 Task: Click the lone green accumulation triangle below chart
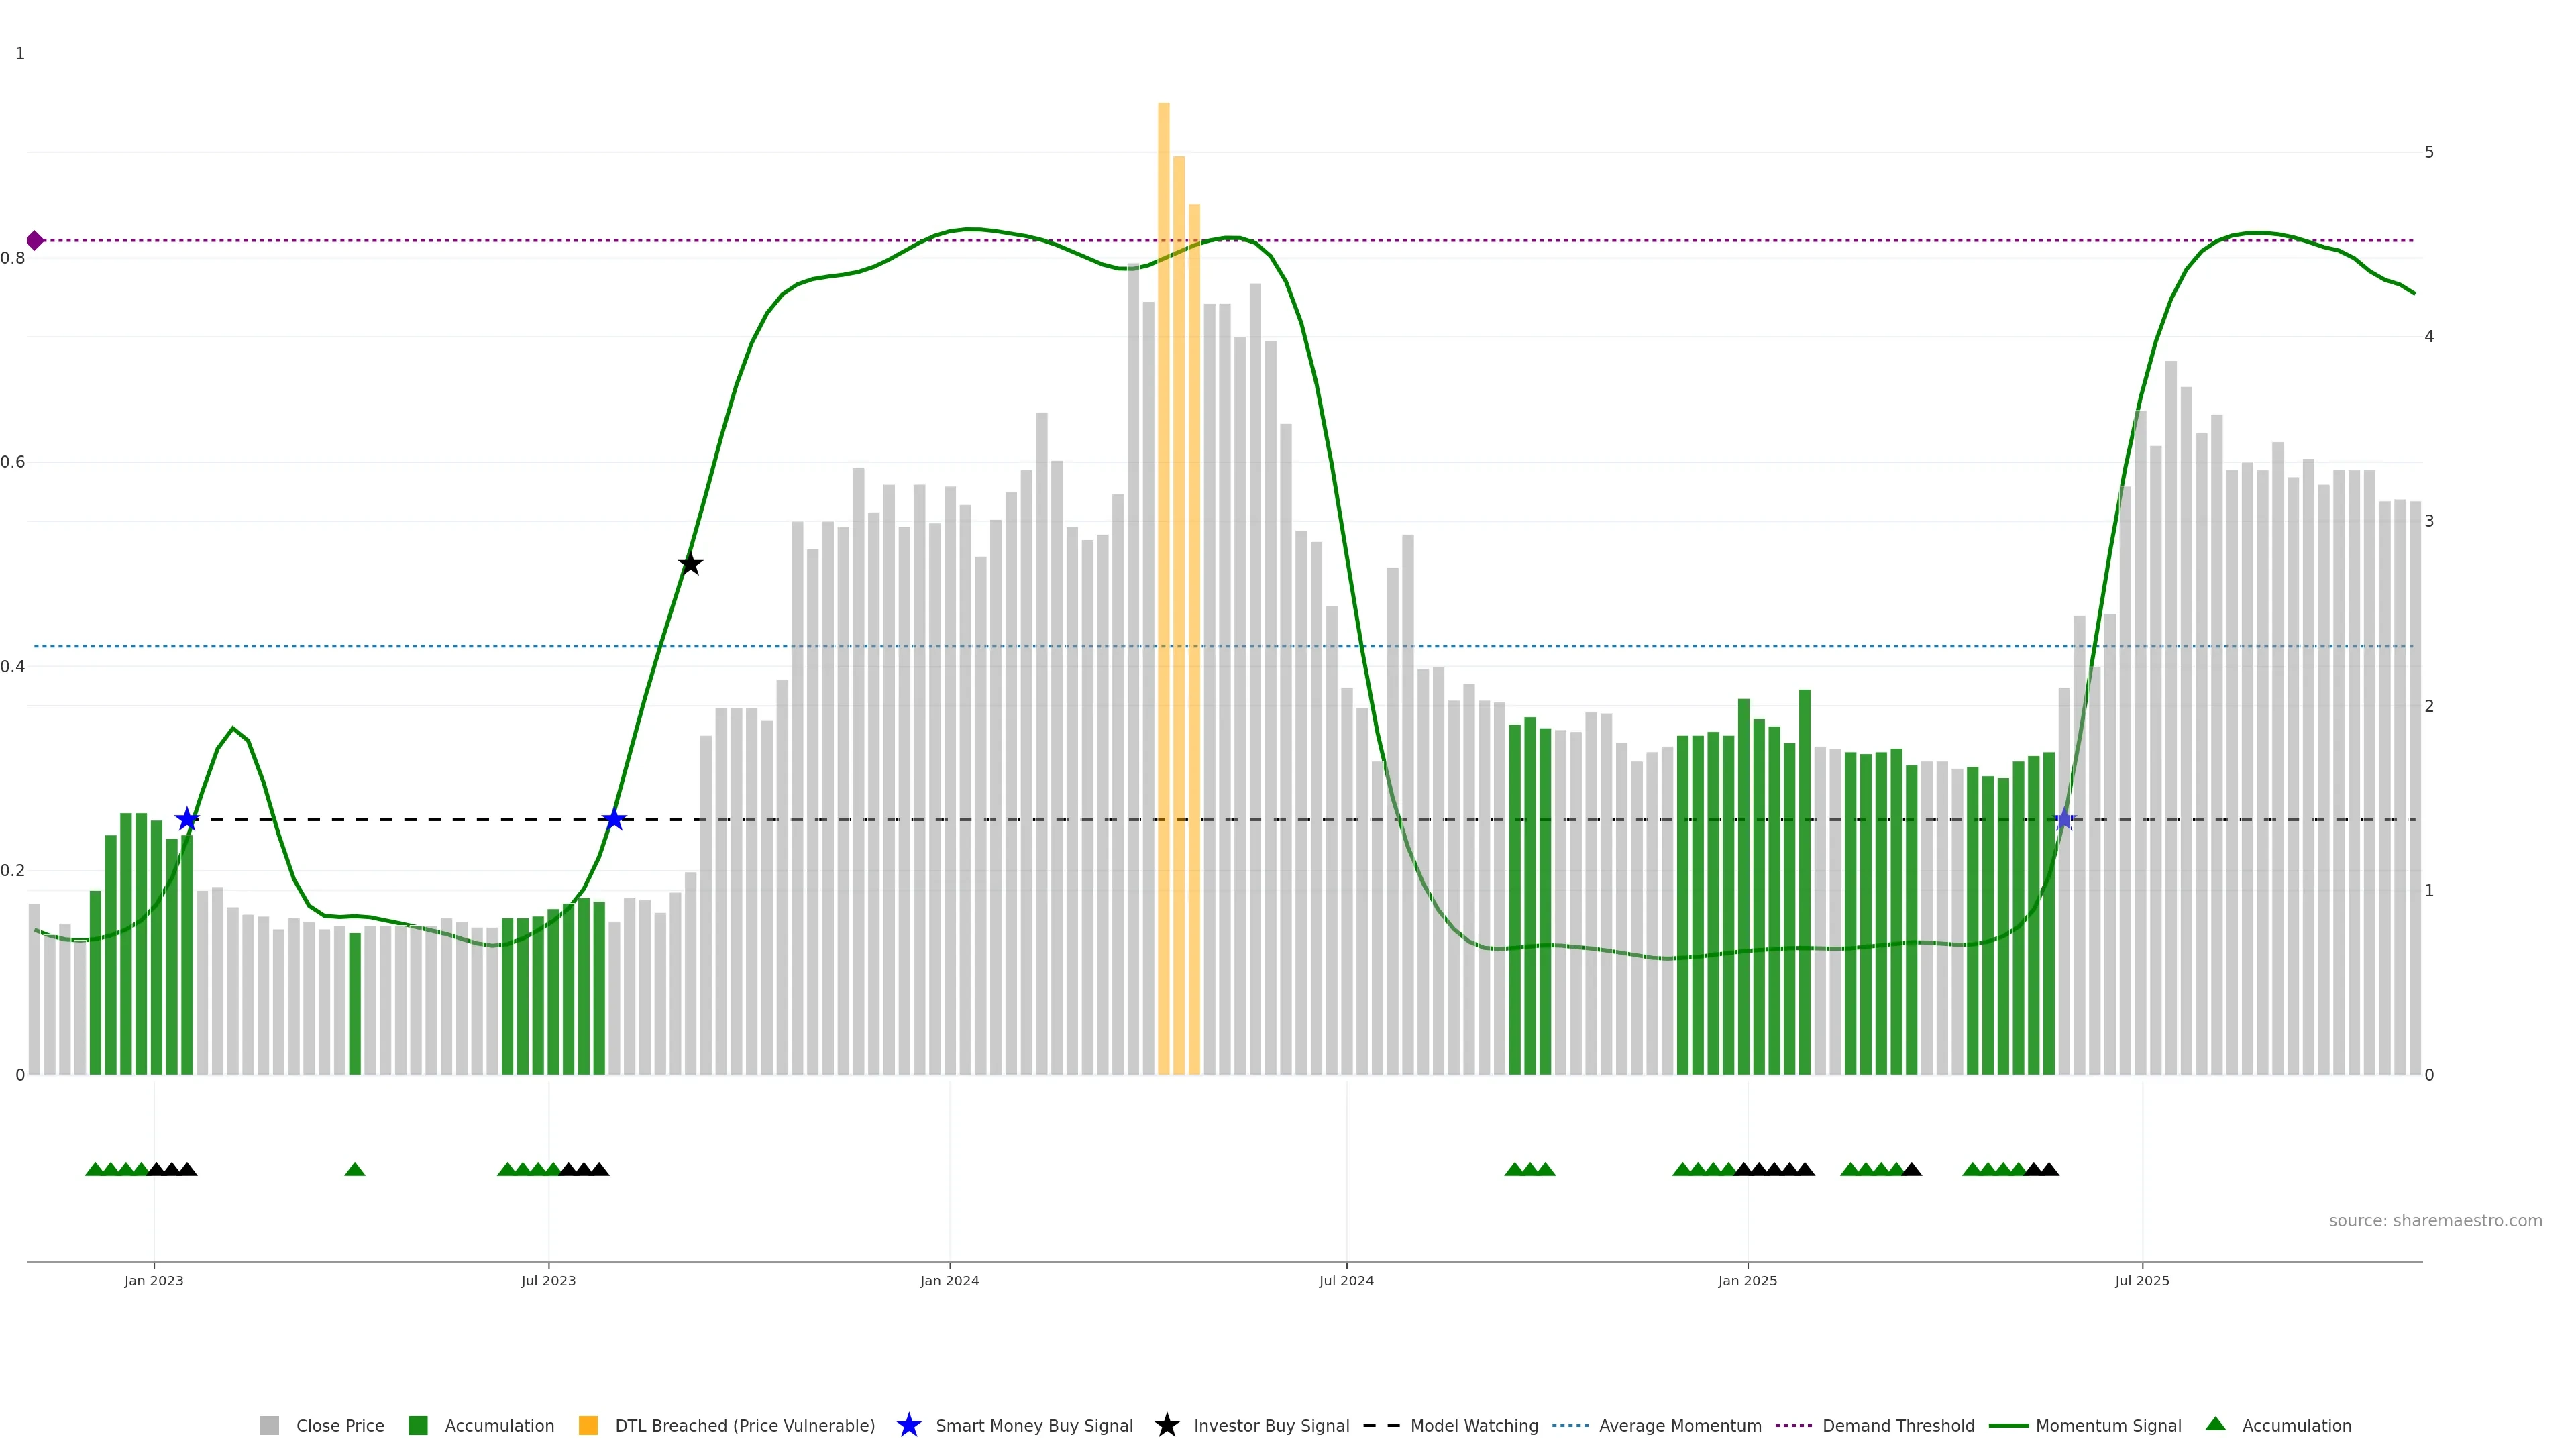click(x=354, y=1169)
